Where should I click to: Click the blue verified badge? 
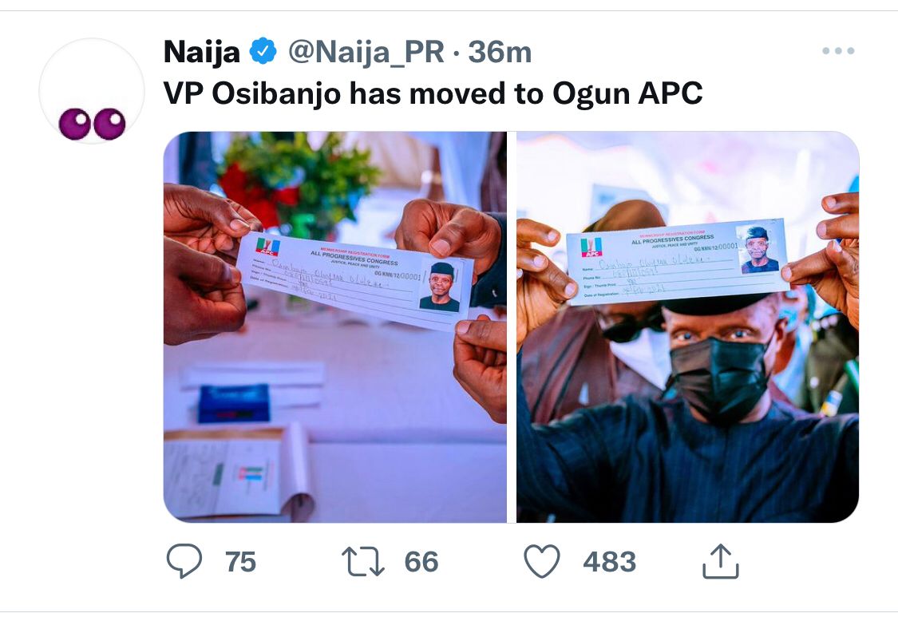pyautogui.click(x=263, y=53)
